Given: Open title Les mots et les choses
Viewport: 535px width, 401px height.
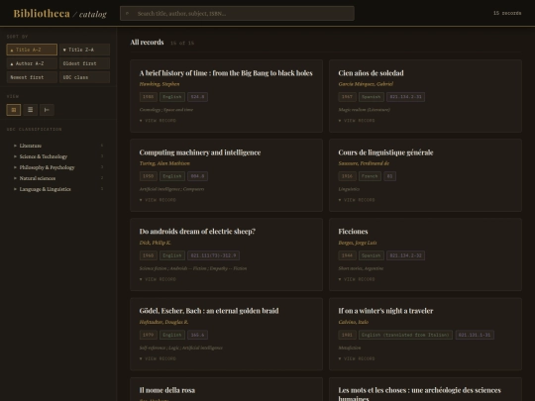Looking at the screenshot, I should click(420, 394).
